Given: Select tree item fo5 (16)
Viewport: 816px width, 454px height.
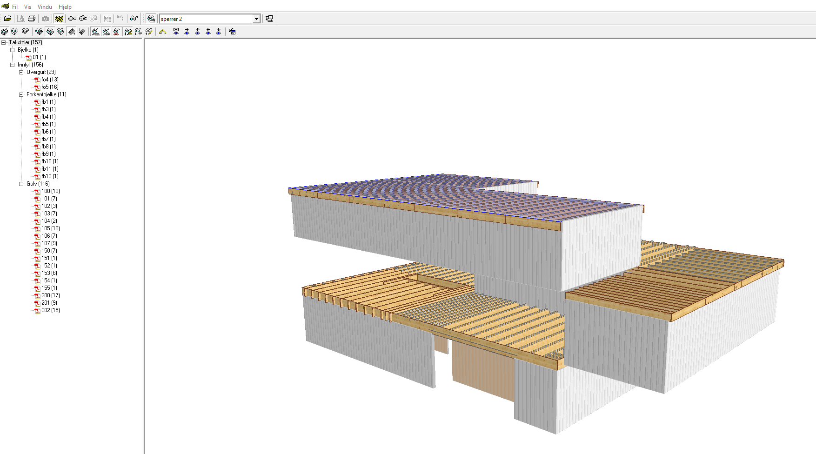Looking at the screenshot, I should click(x=50, y=87).
